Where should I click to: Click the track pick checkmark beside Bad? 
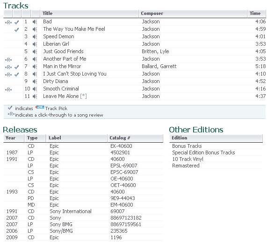pyautogui.click(x=17, y=22)
